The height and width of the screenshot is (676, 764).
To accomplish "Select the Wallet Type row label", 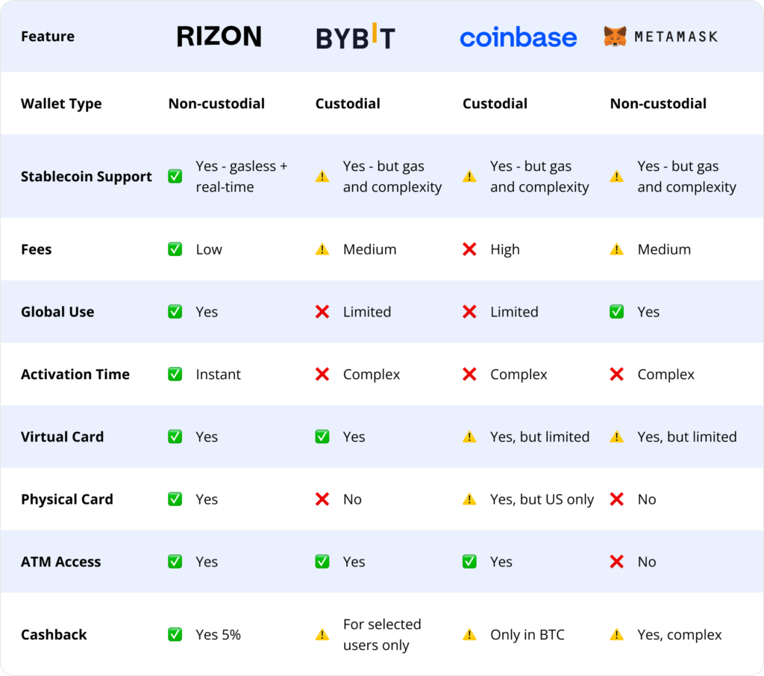I will click(x=61, y=104).
